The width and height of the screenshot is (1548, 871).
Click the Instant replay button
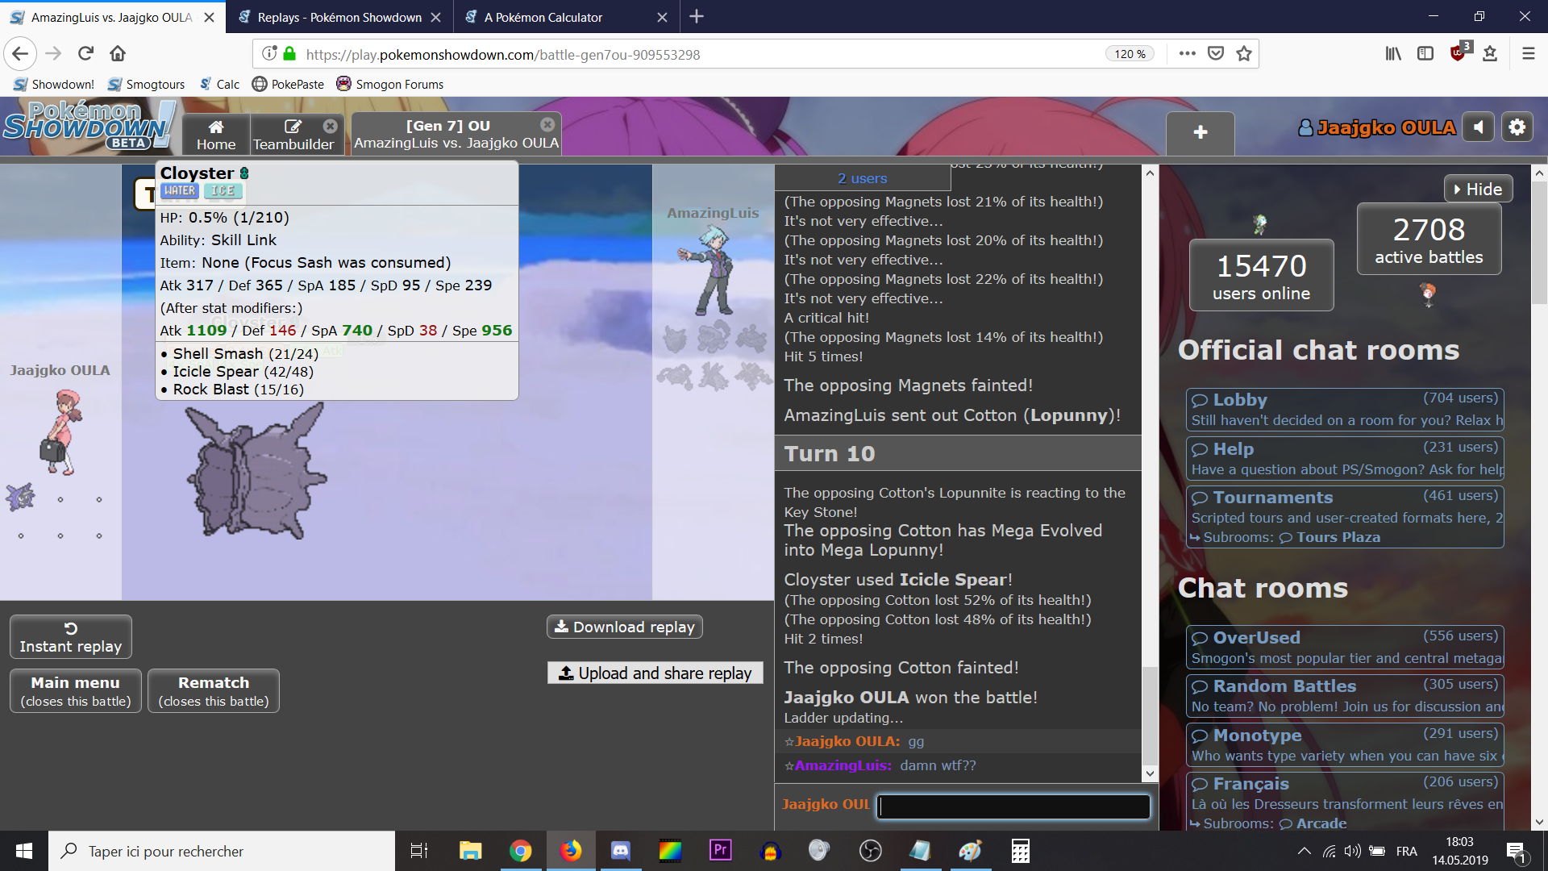click(71, 637)
